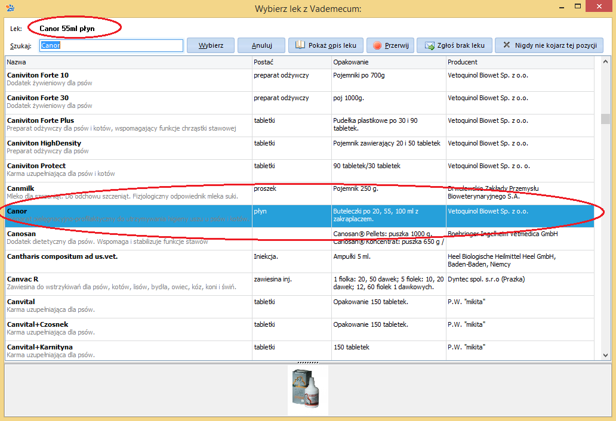Click the panel splitter grip dots
The image size is (616, 421).
pos(307,363)
